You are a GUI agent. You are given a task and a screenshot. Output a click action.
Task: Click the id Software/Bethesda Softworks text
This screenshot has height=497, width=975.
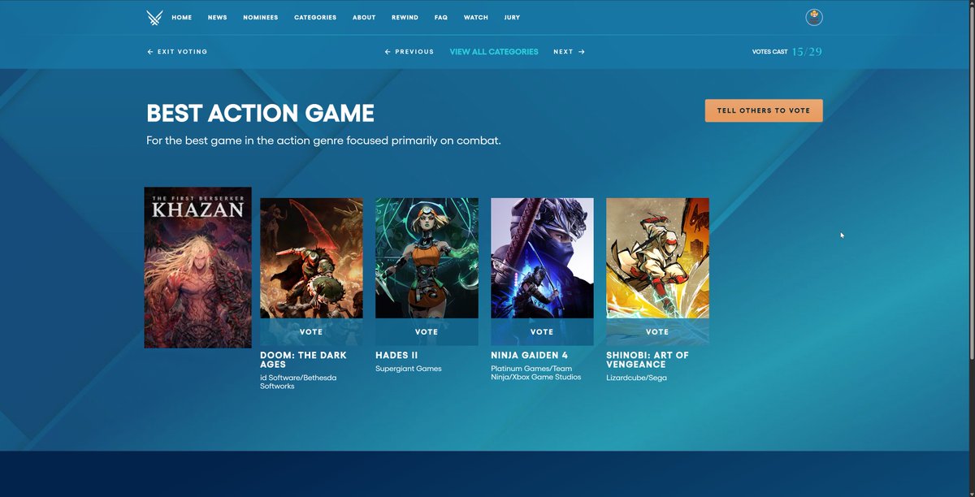click(x=297, y=382)
